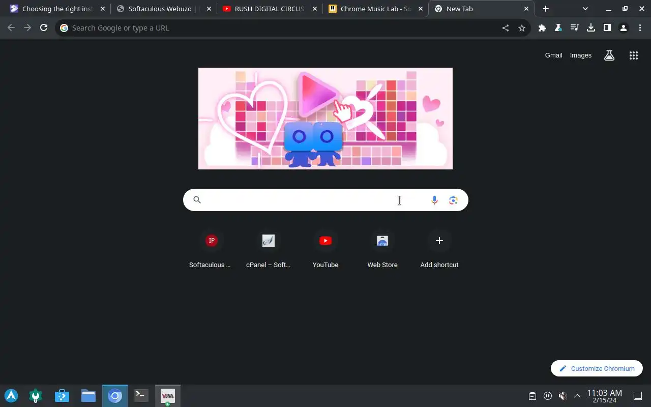Open the profile avatar icon
Screen dimensions: 651x407
coord(624,28)
